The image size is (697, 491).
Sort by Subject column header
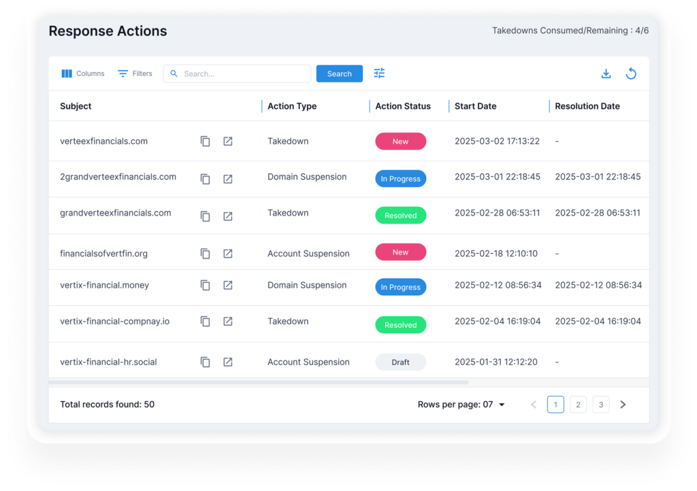(76, 106)
